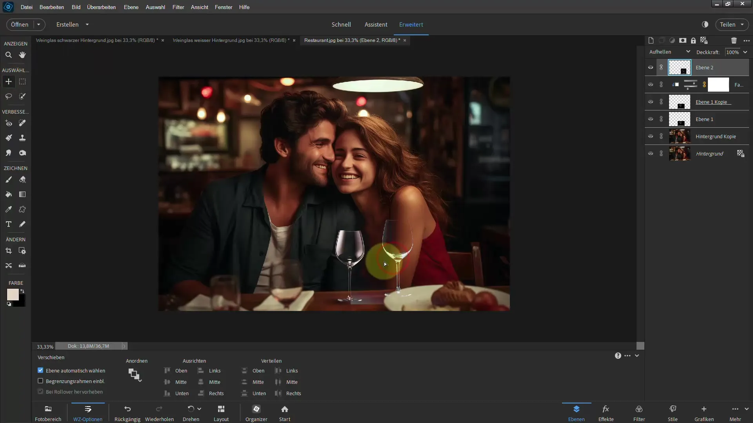This screenshot has width=753, height=423.
Task: Lock all pixels of layer
Action: tap(693, 40)
